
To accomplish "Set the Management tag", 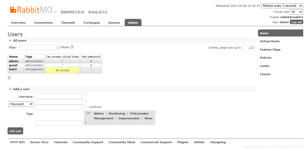I will (104, 118).
